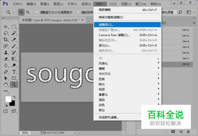
Task: Click the Zoom Out option icon
Action: (x=28, y=12)
